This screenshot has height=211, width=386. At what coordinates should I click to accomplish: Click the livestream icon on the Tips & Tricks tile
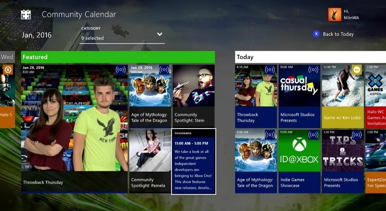[x=357, y=135]
